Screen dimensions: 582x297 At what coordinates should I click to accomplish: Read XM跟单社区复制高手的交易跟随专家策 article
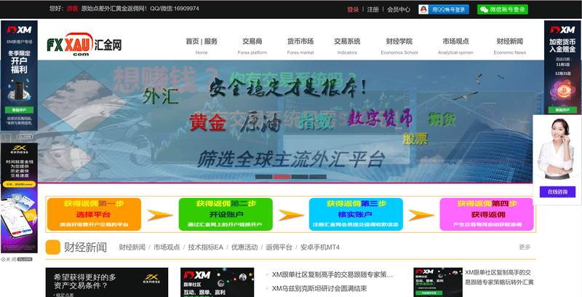332,274
